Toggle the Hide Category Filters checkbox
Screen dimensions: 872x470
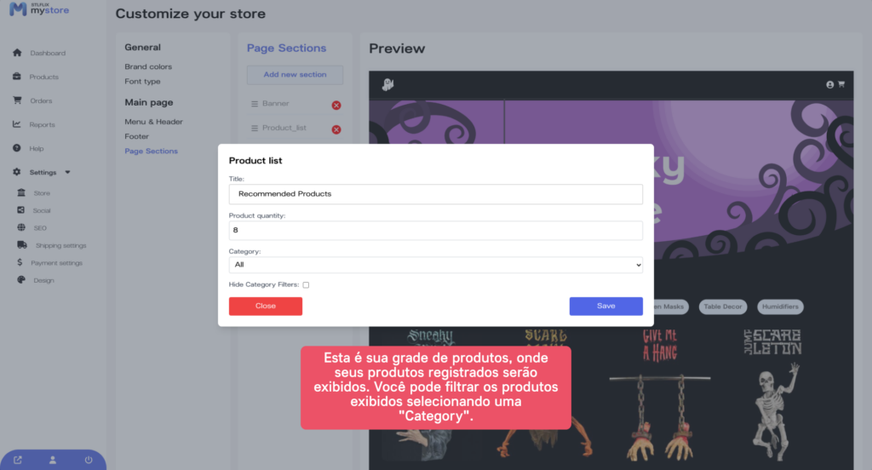point(306,284)
